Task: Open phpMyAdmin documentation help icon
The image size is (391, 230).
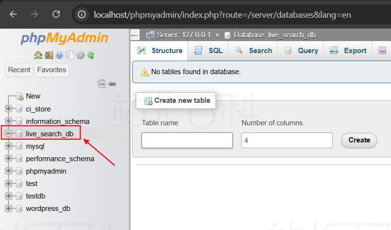Action: (59, 55)
